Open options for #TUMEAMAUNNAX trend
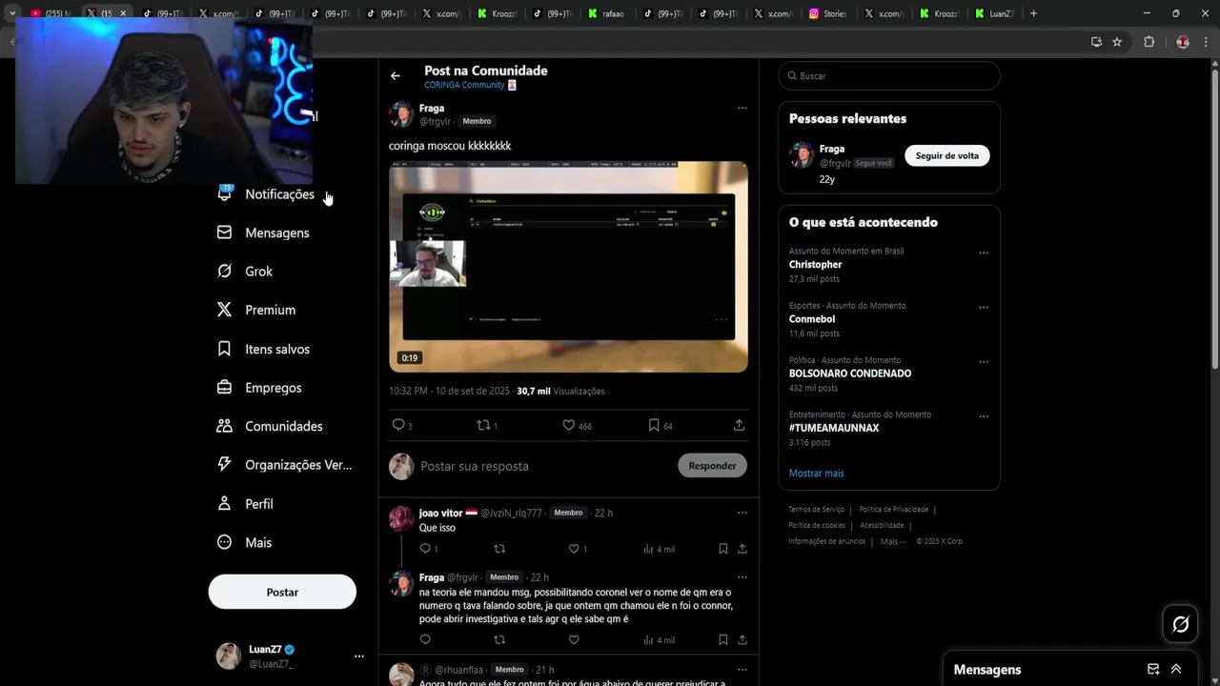The width and height of the screenshot is (1220, 686). point(984,415)
